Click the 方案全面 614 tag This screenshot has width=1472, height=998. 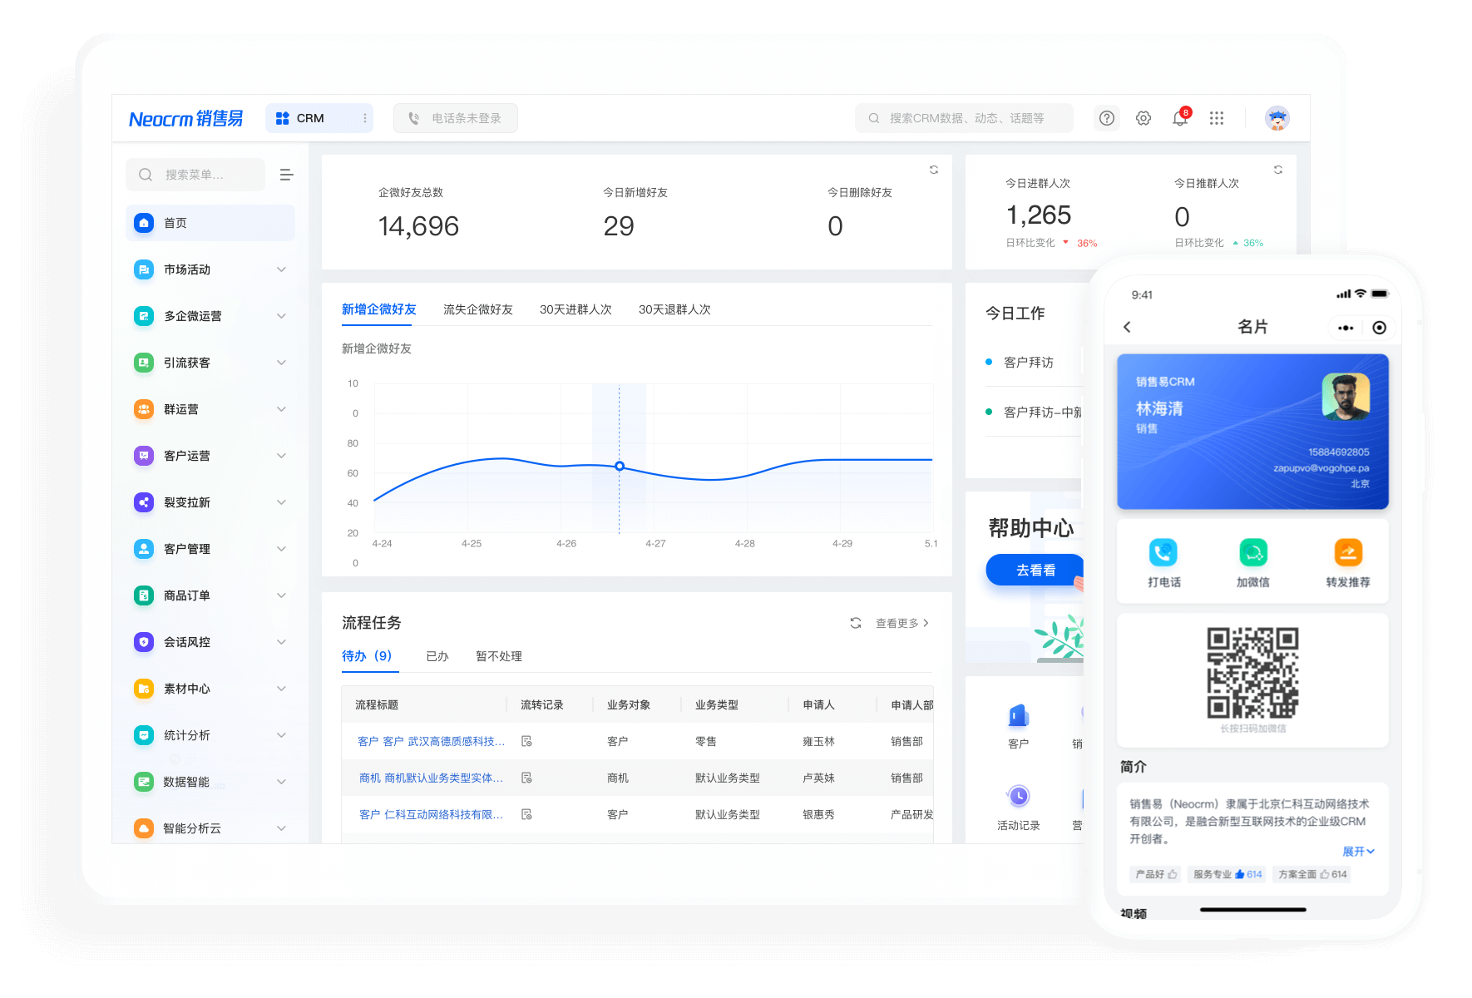click(1311, 874)
